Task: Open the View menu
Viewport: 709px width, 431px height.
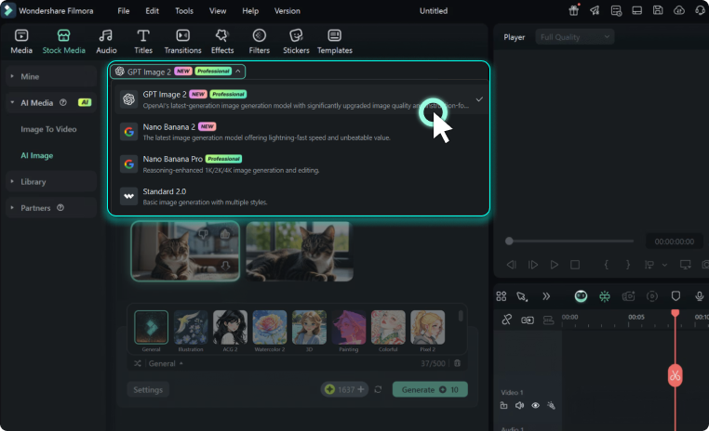Action: pyautogui.click(x=218, y=11)
